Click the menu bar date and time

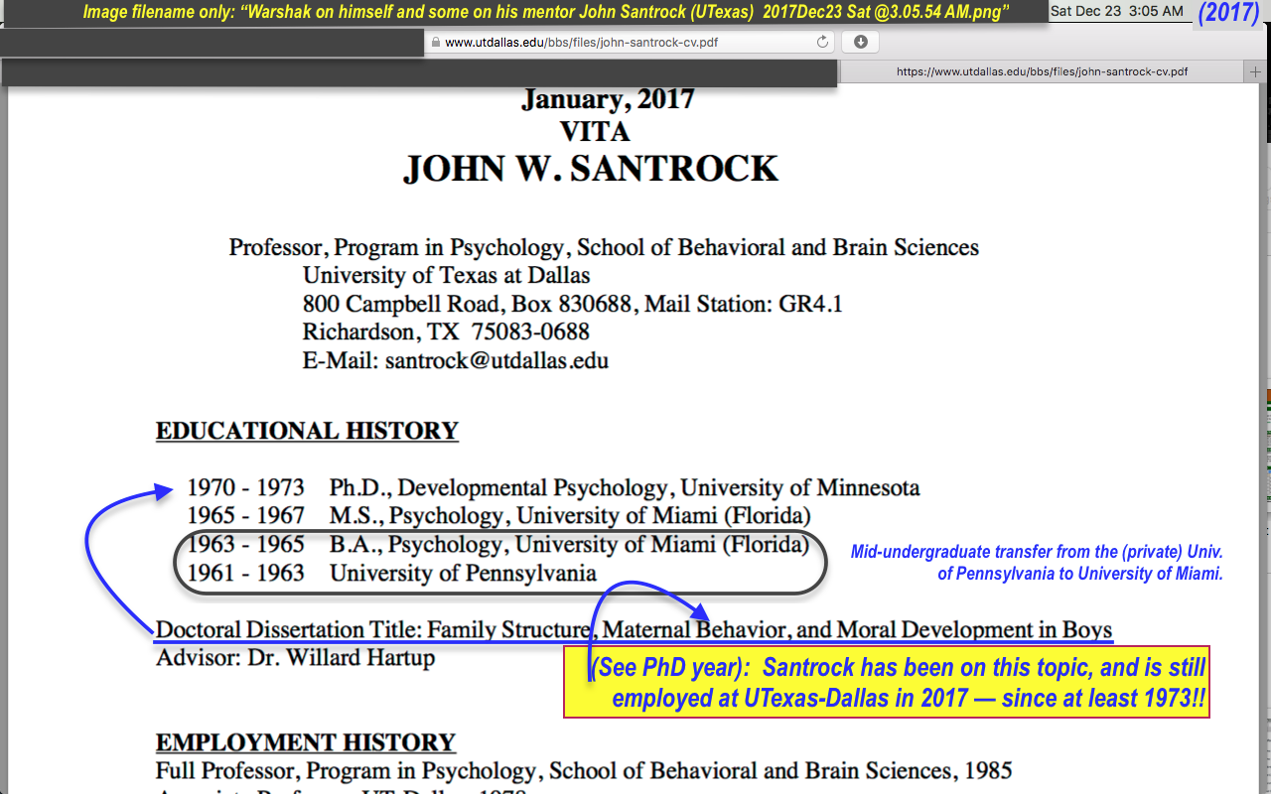(x=1116, y=11)
